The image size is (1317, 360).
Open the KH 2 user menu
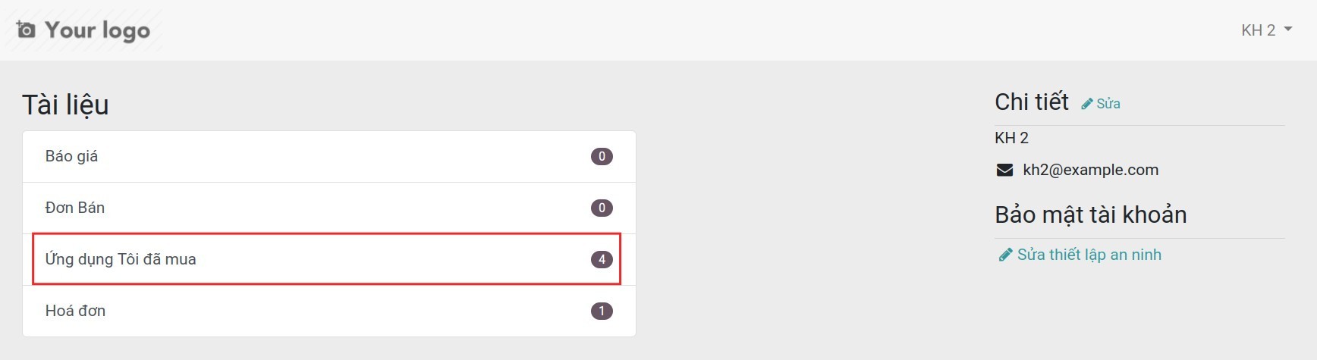[x=1258, y=30]
